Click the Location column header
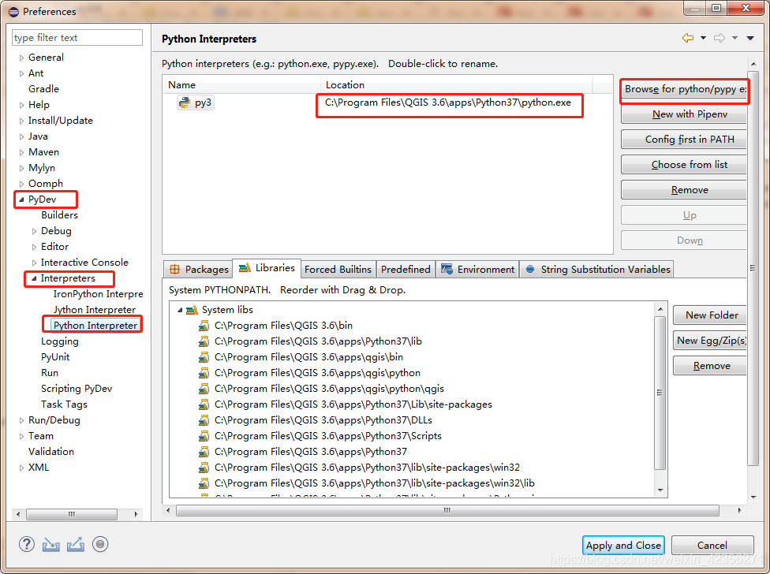 coord(456,85)
